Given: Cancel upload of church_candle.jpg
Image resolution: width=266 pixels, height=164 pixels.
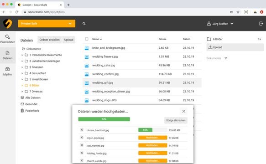Looking at the screenshot, I should point(82,160).
